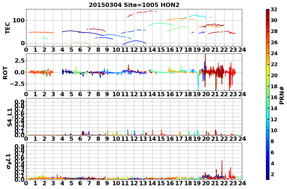This screenshot has height=189, width=287.
Task: Click the "100" tick on the TEC axis
Action: (x=18, y=20)
